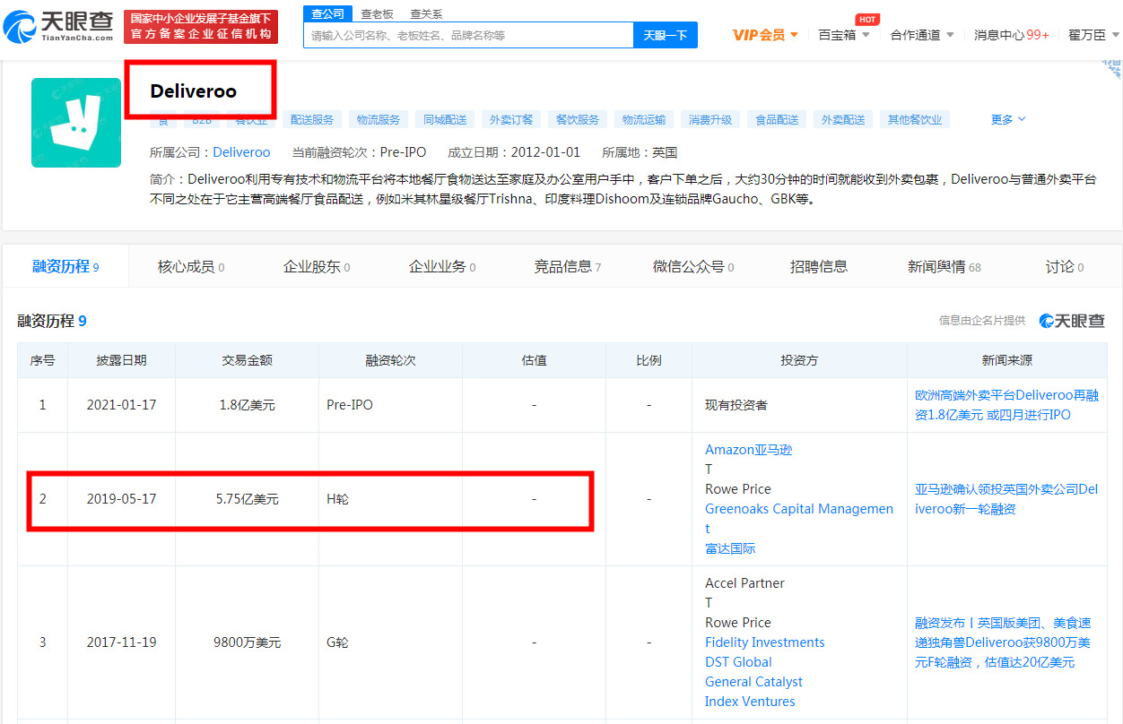Open news about Deliveroo再融资1.8亿美元

(x=1007, y=405)
